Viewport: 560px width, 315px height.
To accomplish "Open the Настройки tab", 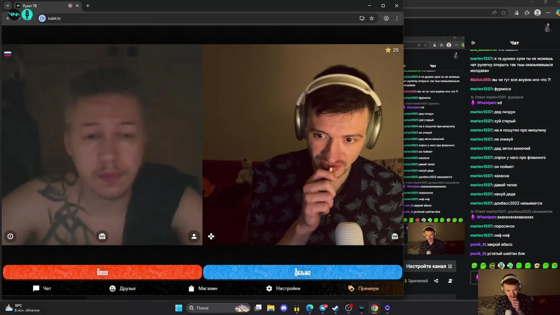I will pos(283,288).
